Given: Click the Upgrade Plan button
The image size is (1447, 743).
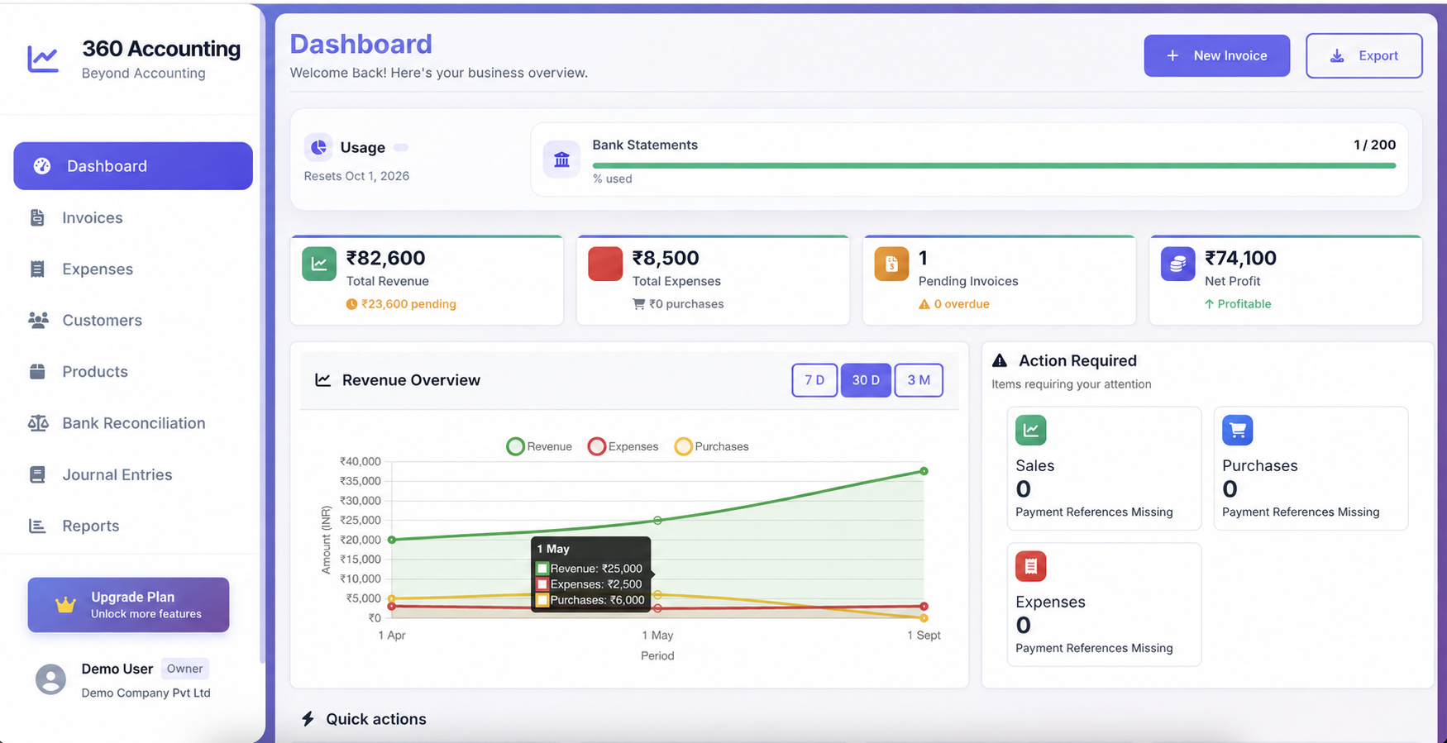Looking at the screenshot, I should [x=128, y=605].
